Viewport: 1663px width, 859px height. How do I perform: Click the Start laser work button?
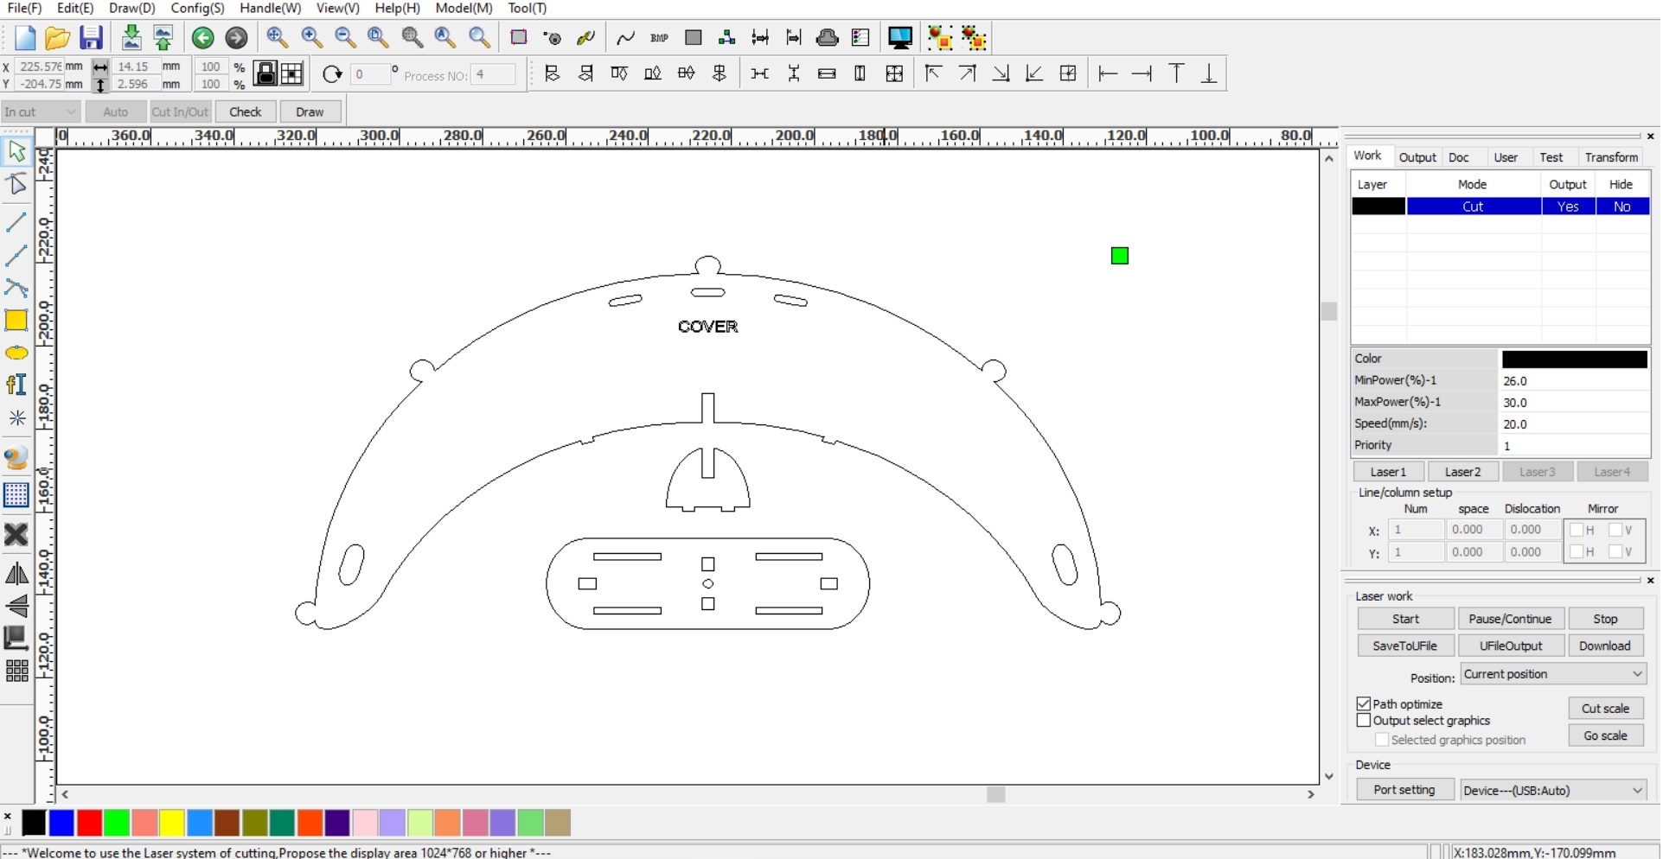[x=1405, y=620]
